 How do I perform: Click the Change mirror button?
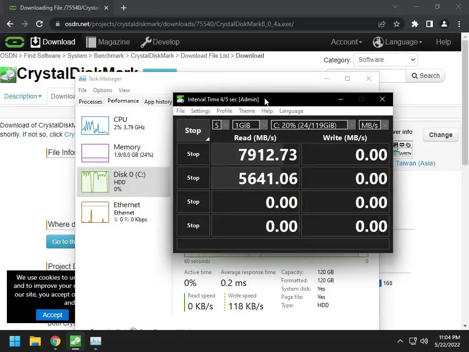coord(441,135)
